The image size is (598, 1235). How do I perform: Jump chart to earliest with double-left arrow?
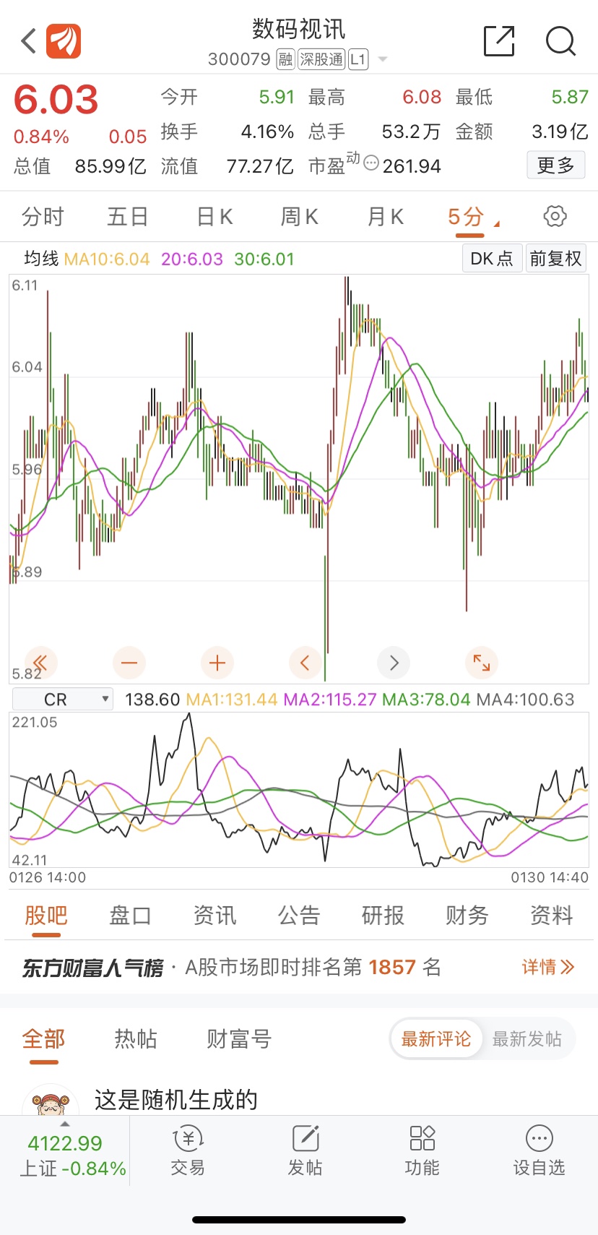pos(40,663)
